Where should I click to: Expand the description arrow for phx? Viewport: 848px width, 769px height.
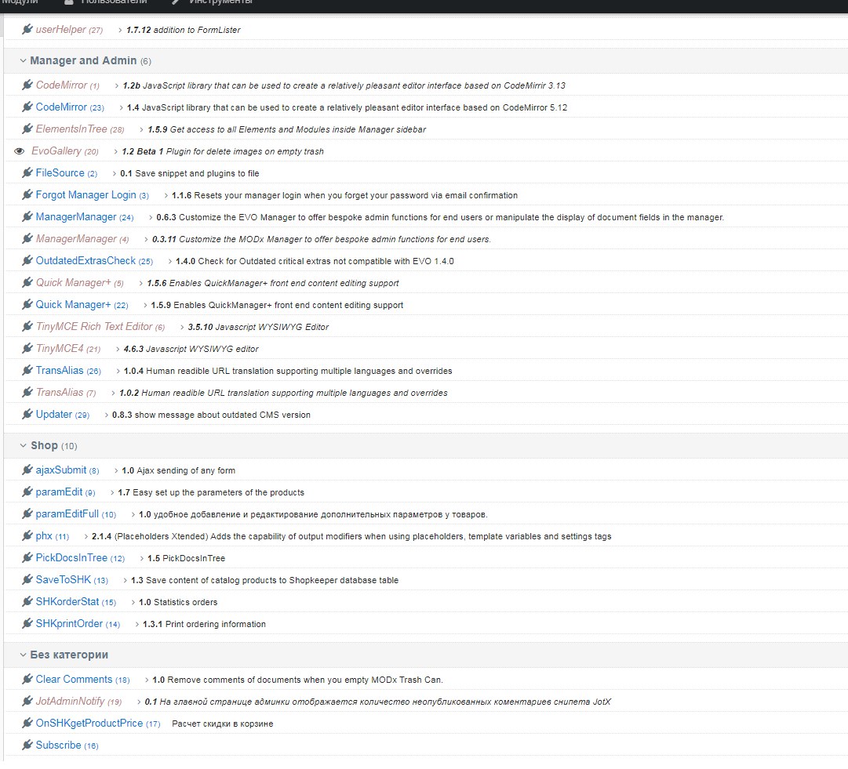click(85, 537)
